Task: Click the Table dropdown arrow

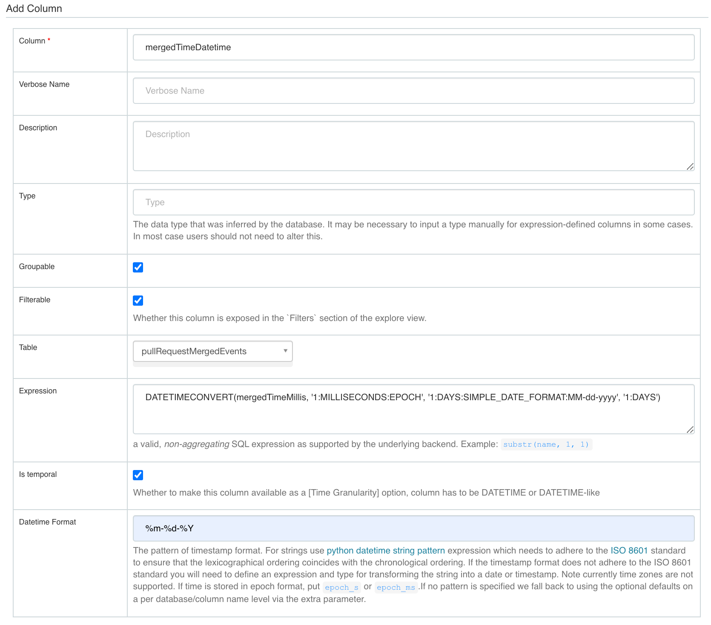Action: [x=285, y=351]
